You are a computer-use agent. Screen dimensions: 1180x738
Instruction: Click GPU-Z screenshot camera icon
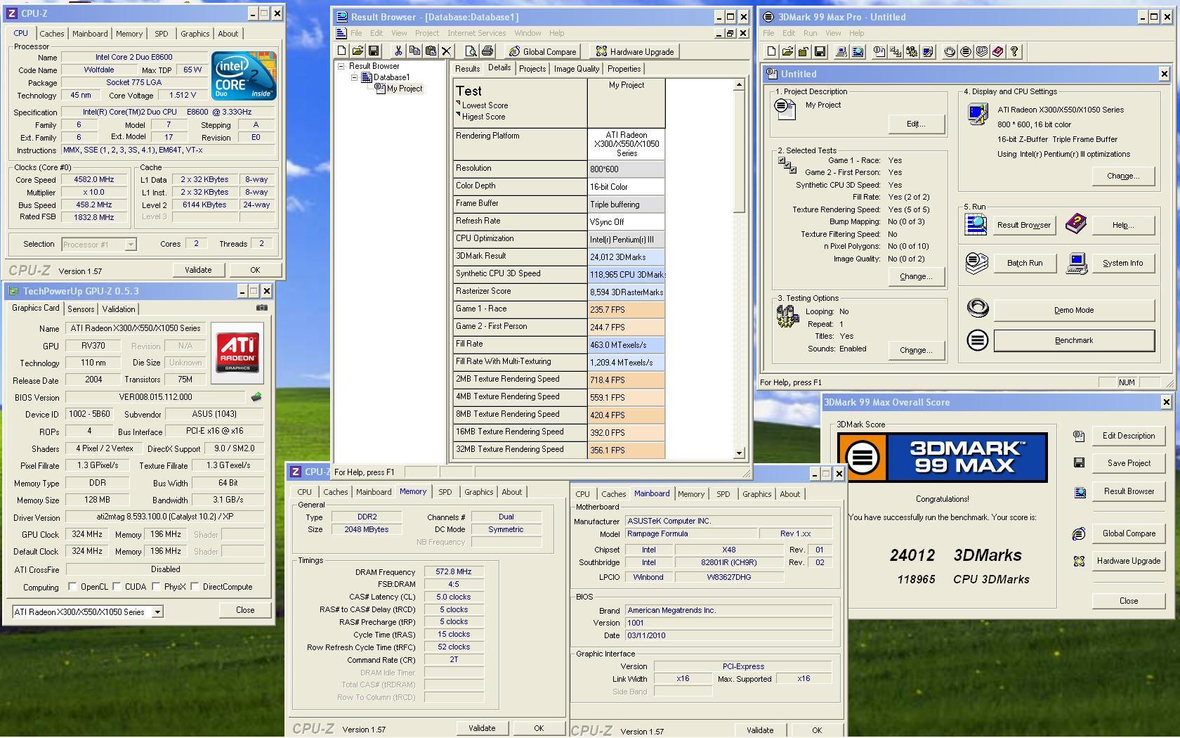[x=261, y=308]
